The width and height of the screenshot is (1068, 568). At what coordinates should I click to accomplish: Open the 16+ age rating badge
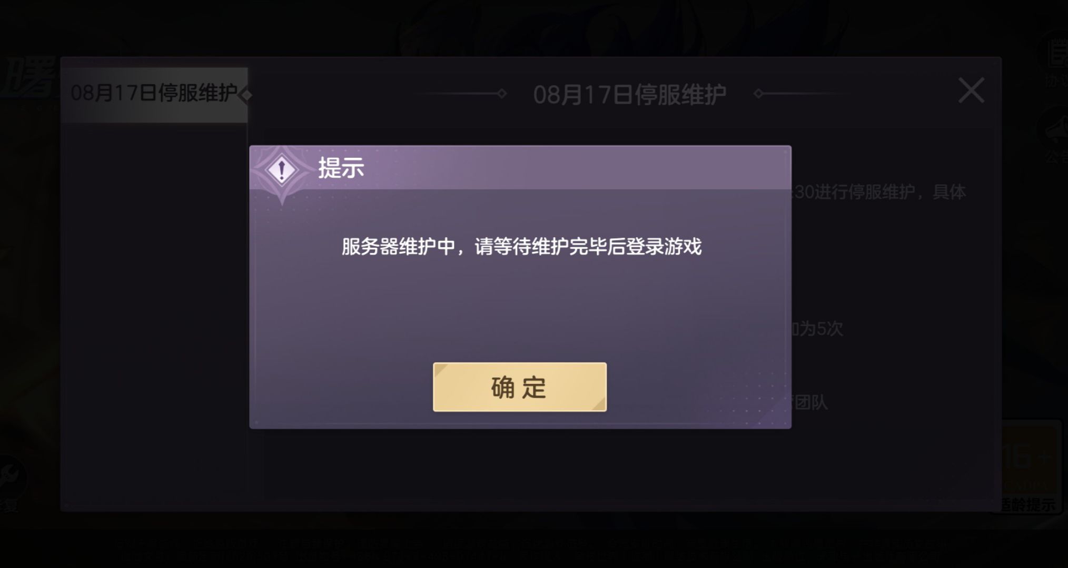[x=1027, y=457]
